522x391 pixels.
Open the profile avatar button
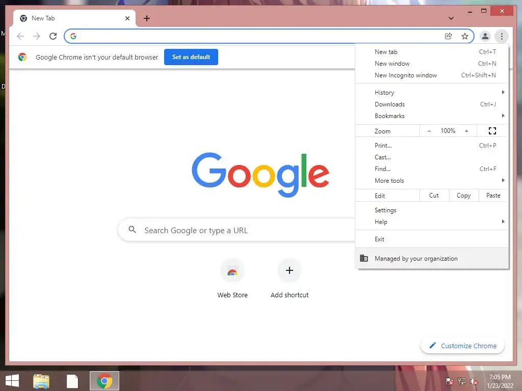(485, 36)
